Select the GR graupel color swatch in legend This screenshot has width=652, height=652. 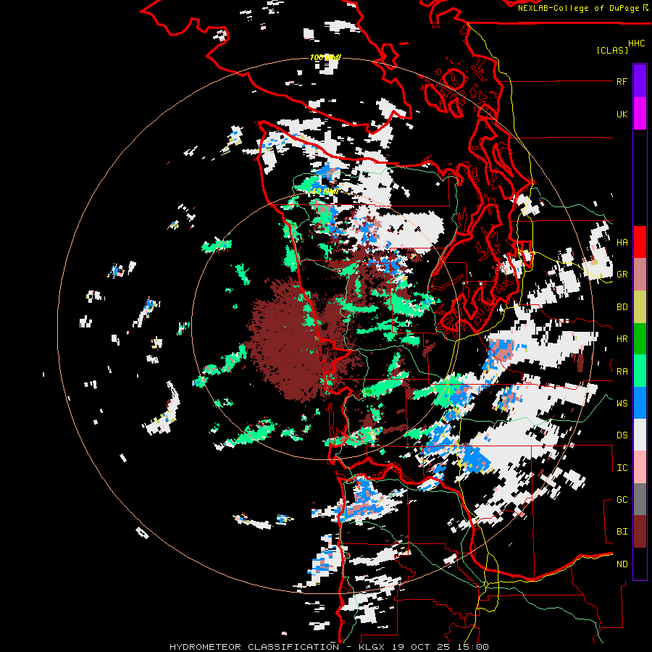click(x=640, y=275)
